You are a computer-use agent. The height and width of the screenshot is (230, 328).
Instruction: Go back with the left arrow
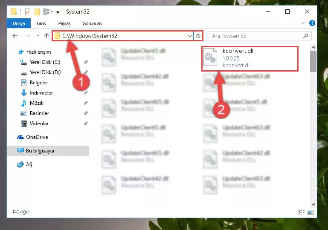15,36
